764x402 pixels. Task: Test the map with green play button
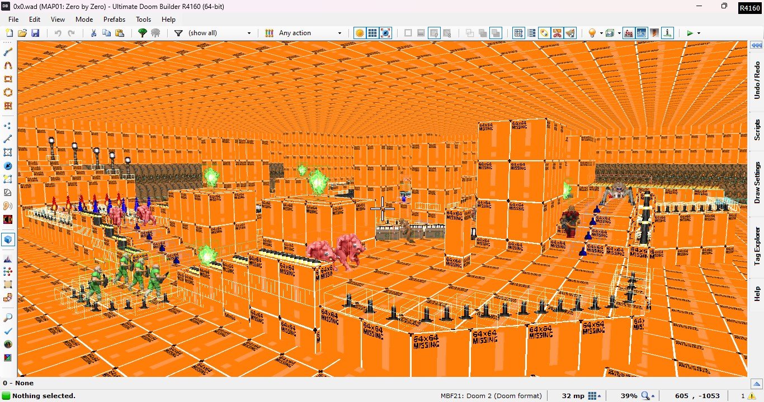coord(690,33)
